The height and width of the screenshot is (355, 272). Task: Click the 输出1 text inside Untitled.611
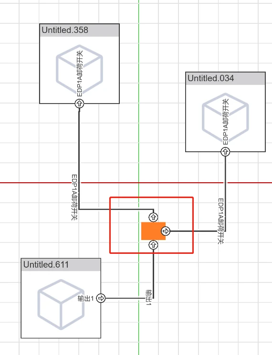(x=85, y=298)
